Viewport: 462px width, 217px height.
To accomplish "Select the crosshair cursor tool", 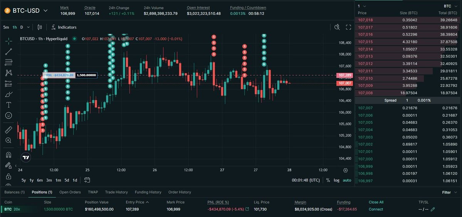I will tap(8, 41).
